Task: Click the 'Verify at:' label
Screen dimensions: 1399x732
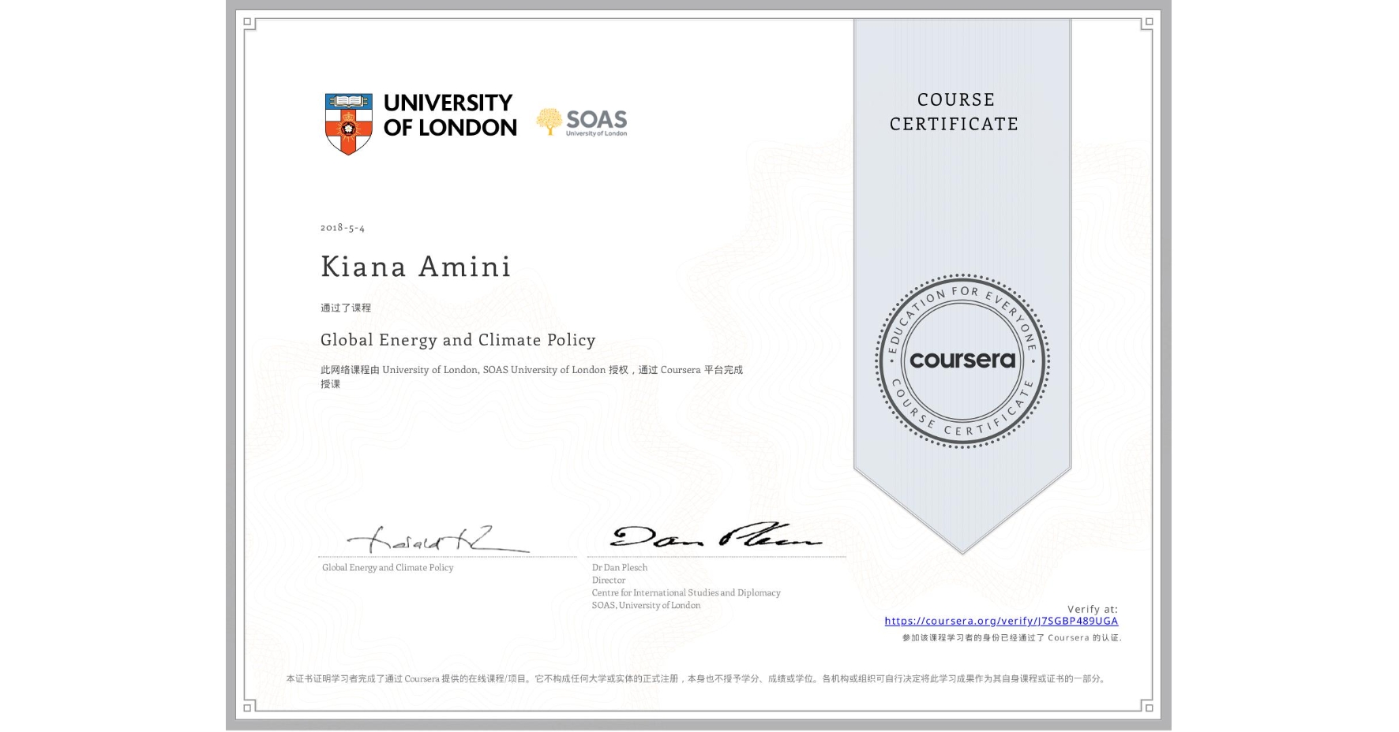Action: click(1093, 609)
